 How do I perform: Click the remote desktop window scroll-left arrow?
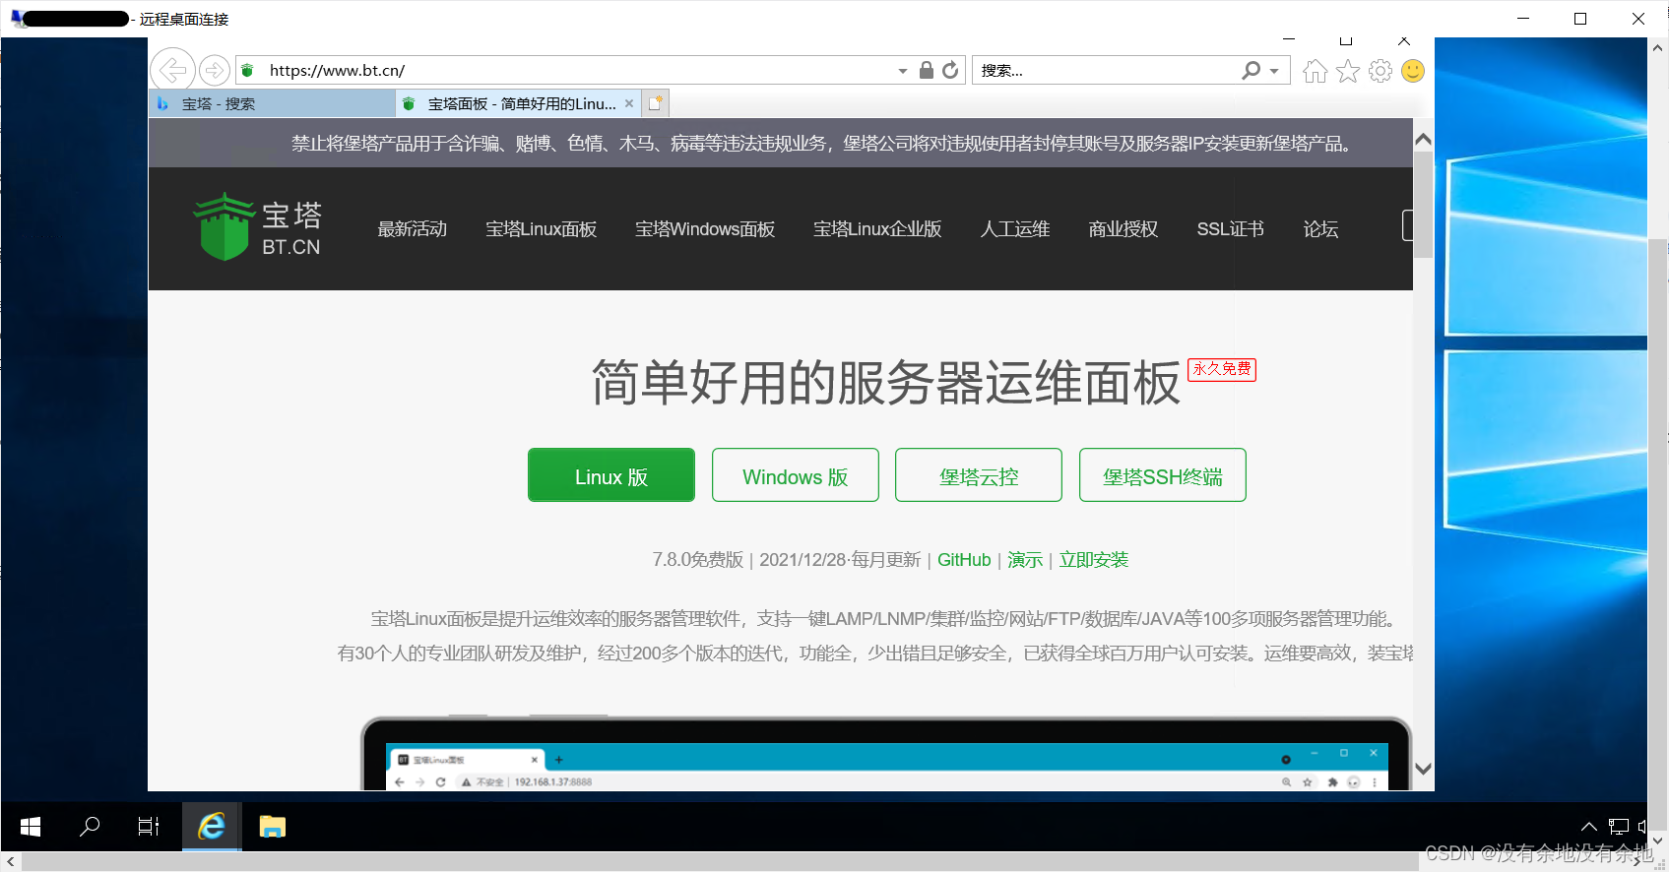click(x=10, y=861)
